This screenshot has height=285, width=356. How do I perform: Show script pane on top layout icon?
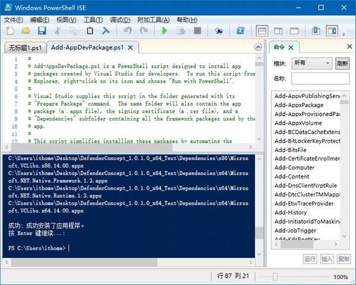[x=262, y=31]
